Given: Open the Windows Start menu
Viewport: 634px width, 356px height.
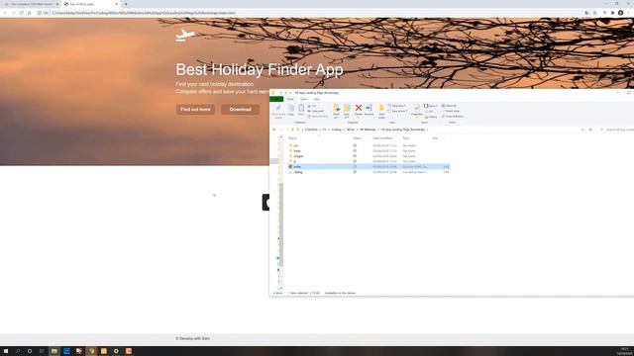Looking at the screenshot, I should (x=6, y=351).
